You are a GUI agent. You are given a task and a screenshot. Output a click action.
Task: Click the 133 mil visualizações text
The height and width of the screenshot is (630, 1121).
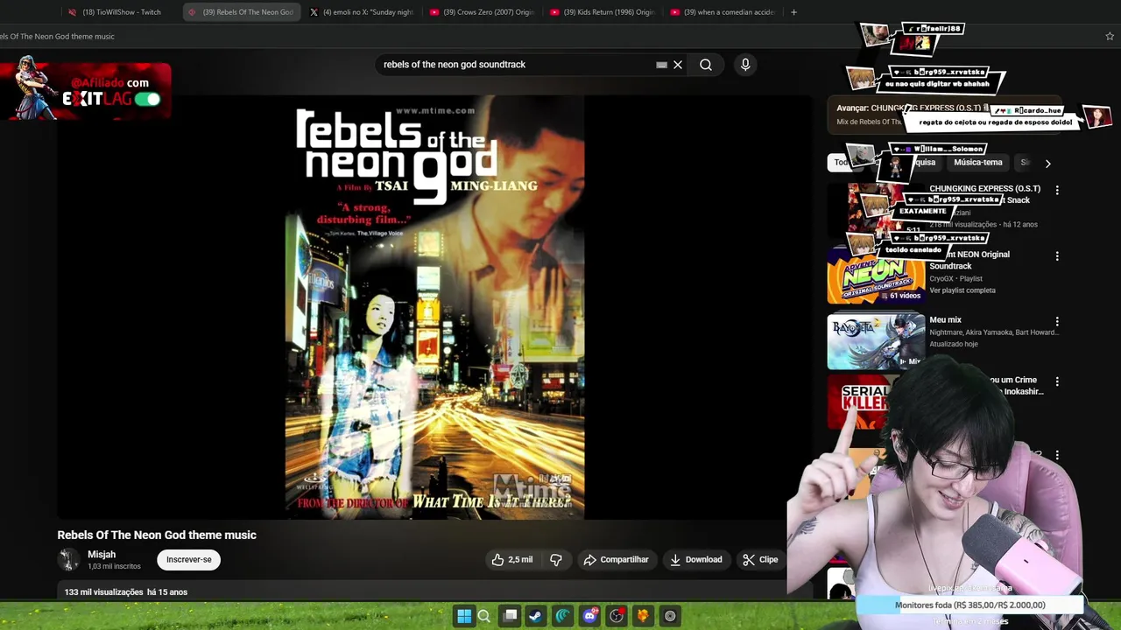click(103, 592)
